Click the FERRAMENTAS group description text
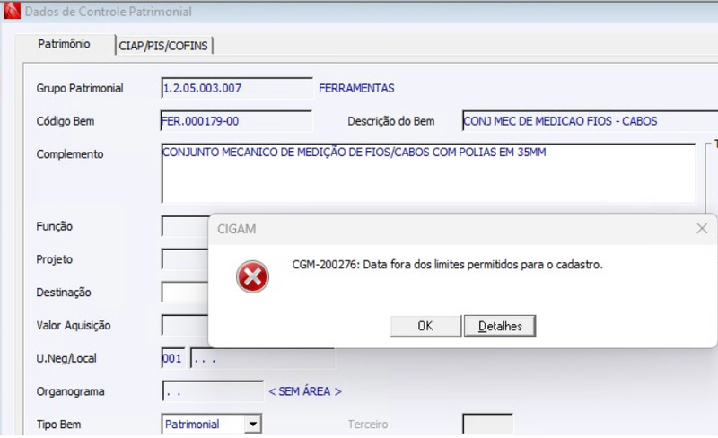Screen dimensions: 718x438 (x=356, y=88)
